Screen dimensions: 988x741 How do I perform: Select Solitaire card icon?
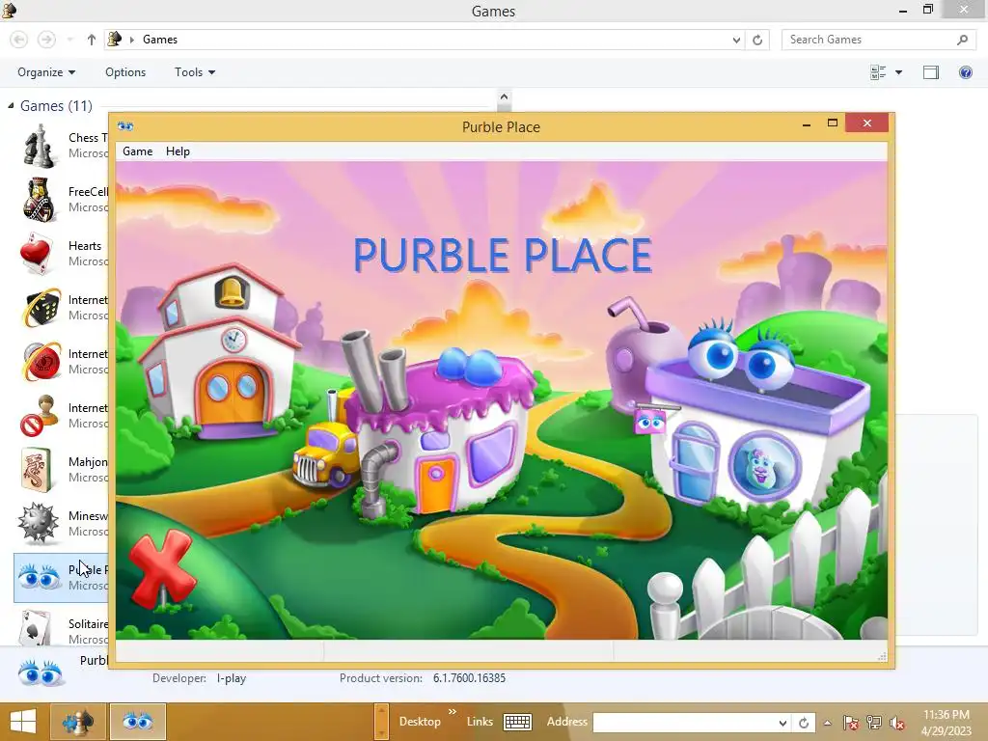[36, 628]
